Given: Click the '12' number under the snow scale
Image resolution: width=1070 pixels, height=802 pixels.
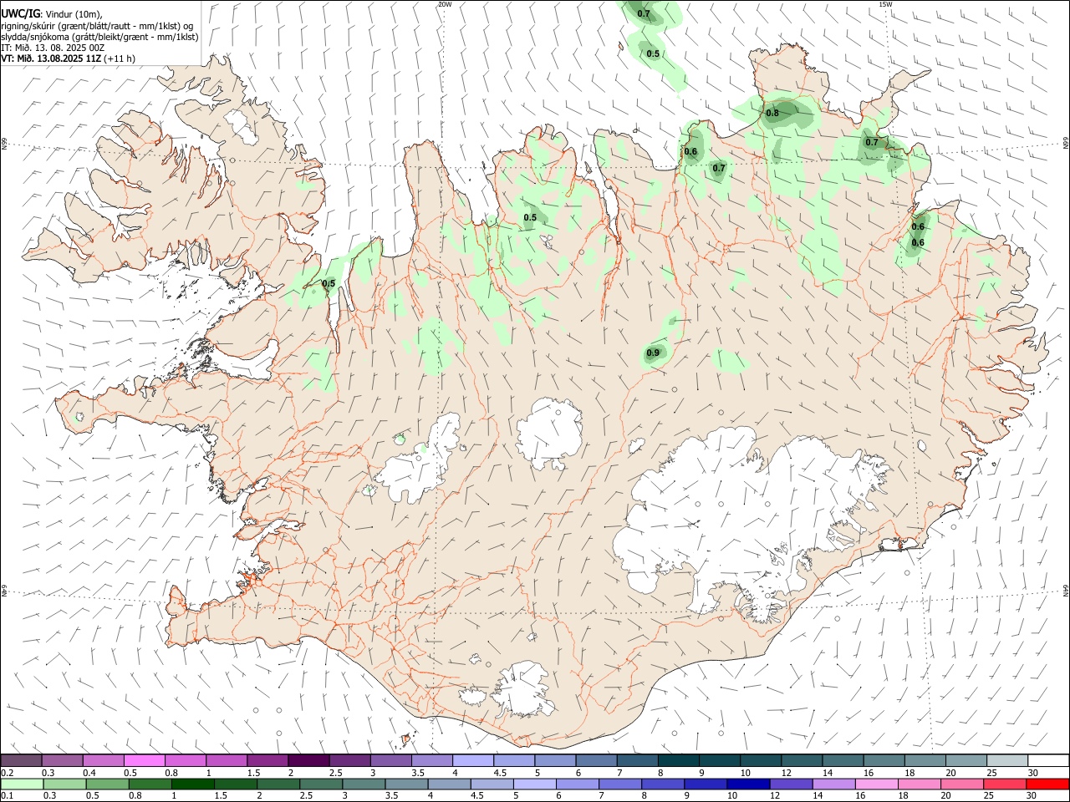Looking at the screenshot, I should (787, 773).
